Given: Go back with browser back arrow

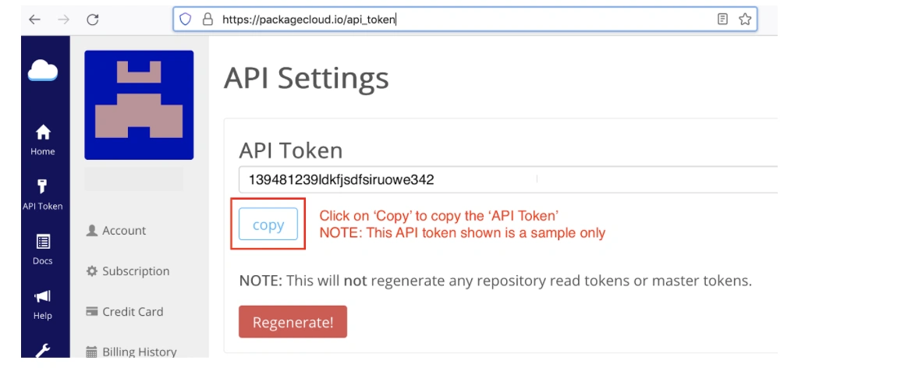Looking at the screenshot, I should [34, 19].
